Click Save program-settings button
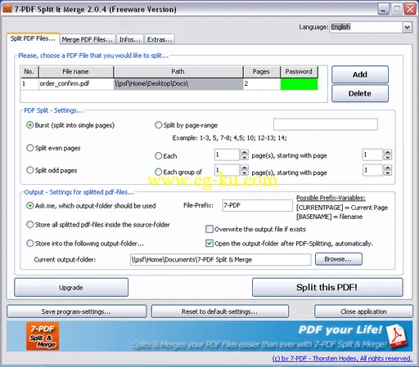Screen dimensions: 419x367 77,311
